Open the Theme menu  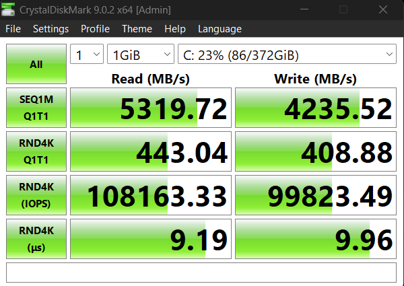click(x=137, y=28)
